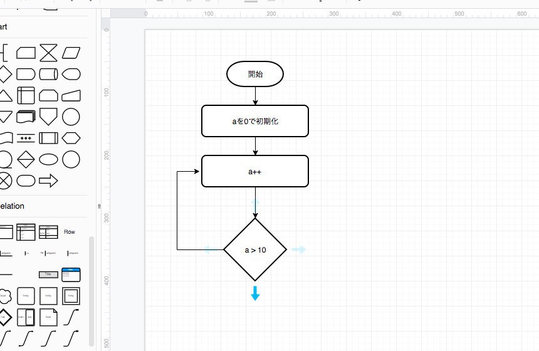
Task: Pick the Loop Limit shape
Action: [x=48, y=95]
